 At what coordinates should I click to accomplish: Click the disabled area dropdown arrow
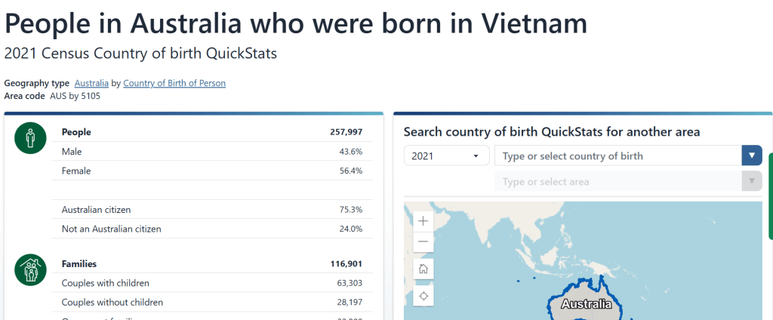coord(752,181)
